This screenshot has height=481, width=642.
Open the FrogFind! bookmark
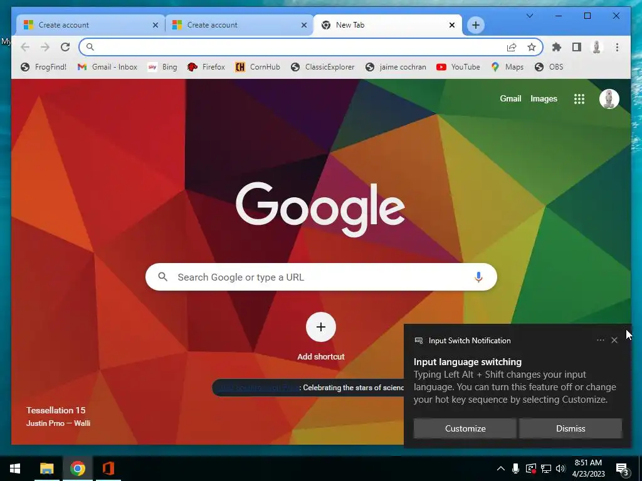pos(43,67)
